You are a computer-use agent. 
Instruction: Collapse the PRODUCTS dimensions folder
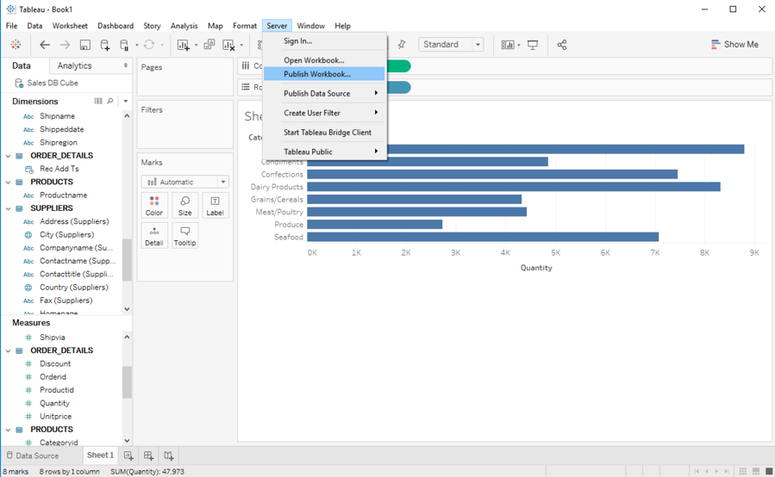8,183
